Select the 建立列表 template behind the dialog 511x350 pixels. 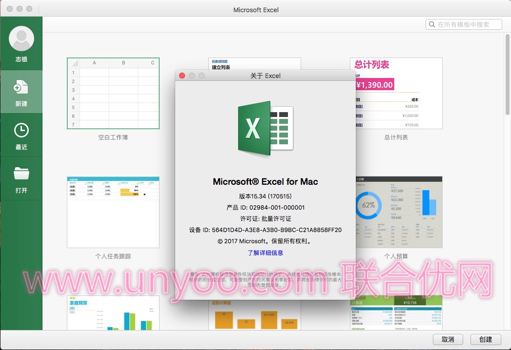254,64
